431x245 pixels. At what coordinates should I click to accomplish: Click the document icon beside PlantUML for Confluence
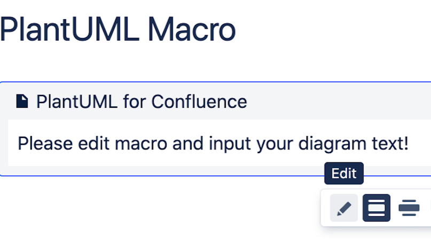tap(22, 101)
